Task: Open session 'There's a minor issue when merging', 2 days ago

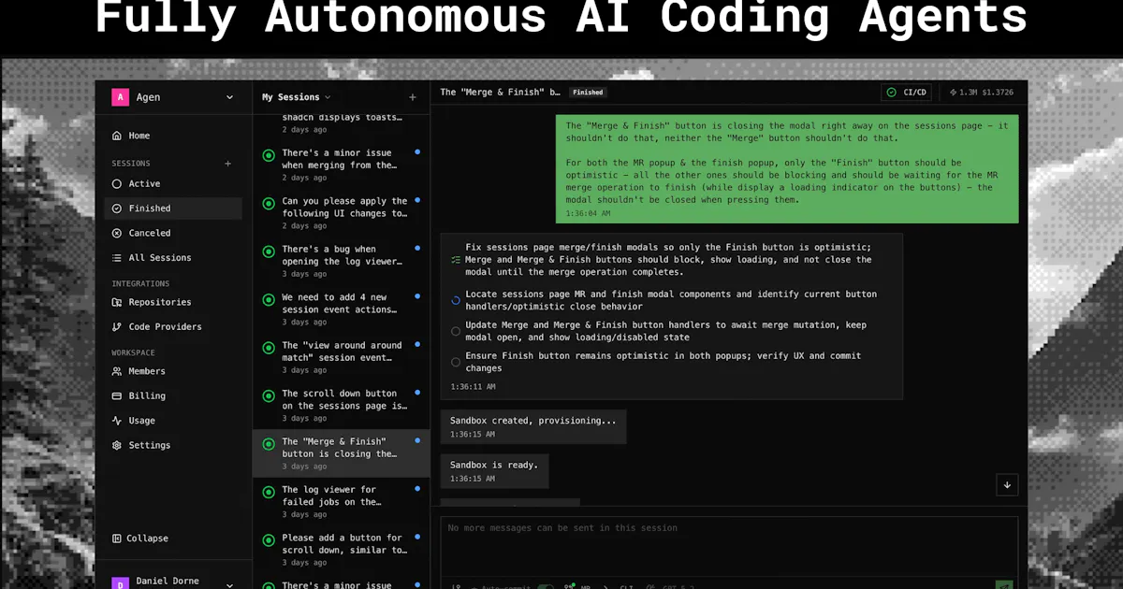Action: tap(341, 165)
